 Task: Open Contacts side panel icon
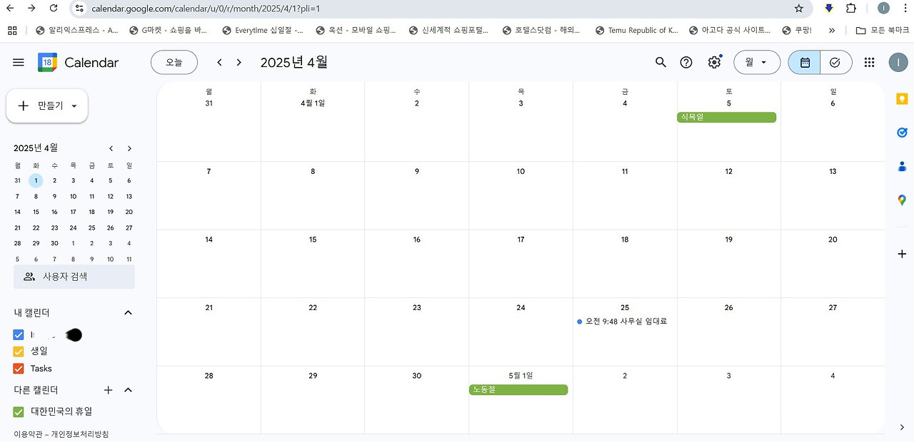902,167
